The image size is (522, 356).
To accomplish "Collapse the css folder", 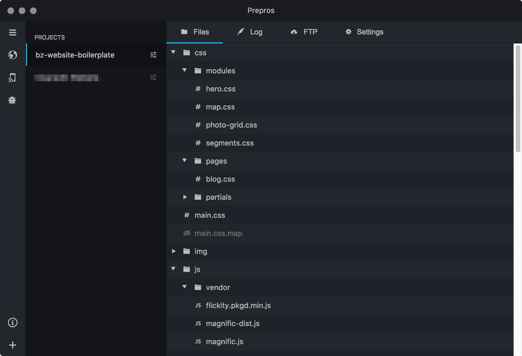I will 173,53.
